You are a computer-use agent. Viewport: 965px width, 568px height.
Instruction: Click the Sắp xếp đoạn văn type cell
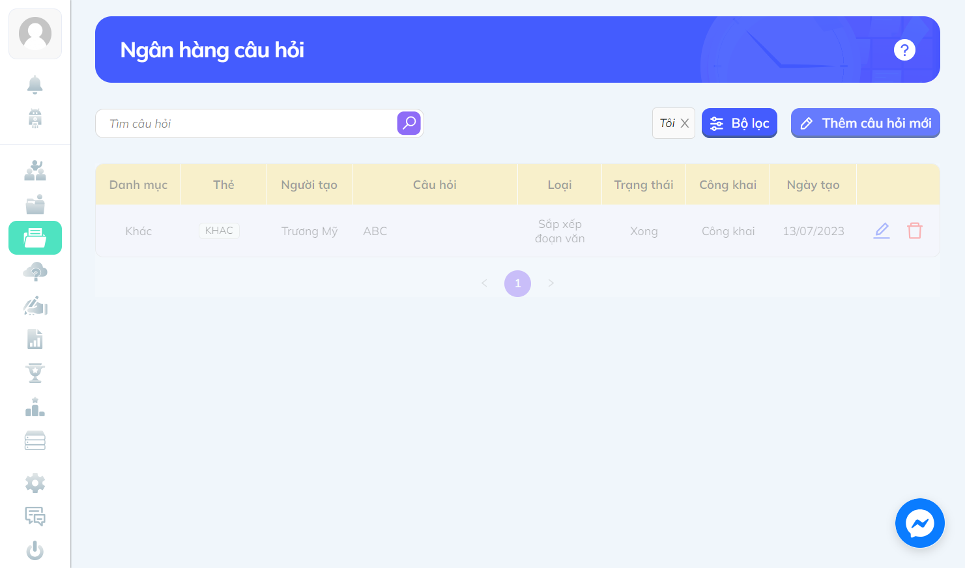click(x=560, y=231)
